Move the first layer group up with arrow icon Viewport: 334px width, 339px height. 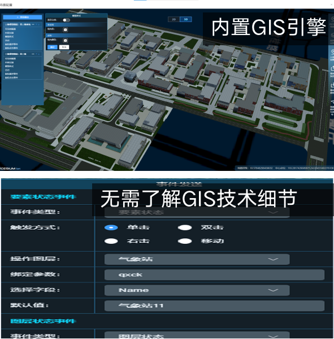[x=37, y=24]
